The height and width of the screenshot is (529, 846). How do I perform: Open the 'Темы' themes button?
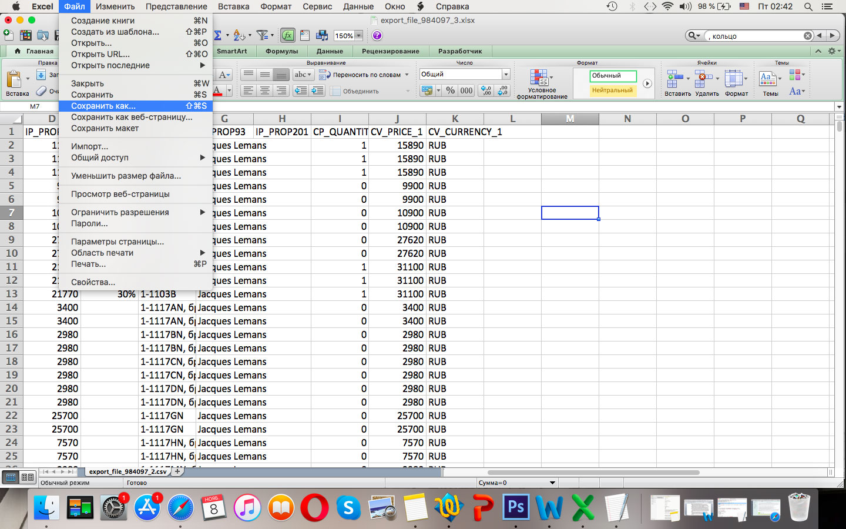click(770, 83)
